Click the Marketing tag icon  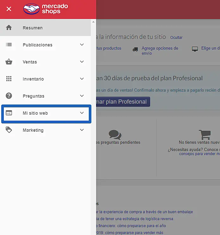tap(9, 130)
